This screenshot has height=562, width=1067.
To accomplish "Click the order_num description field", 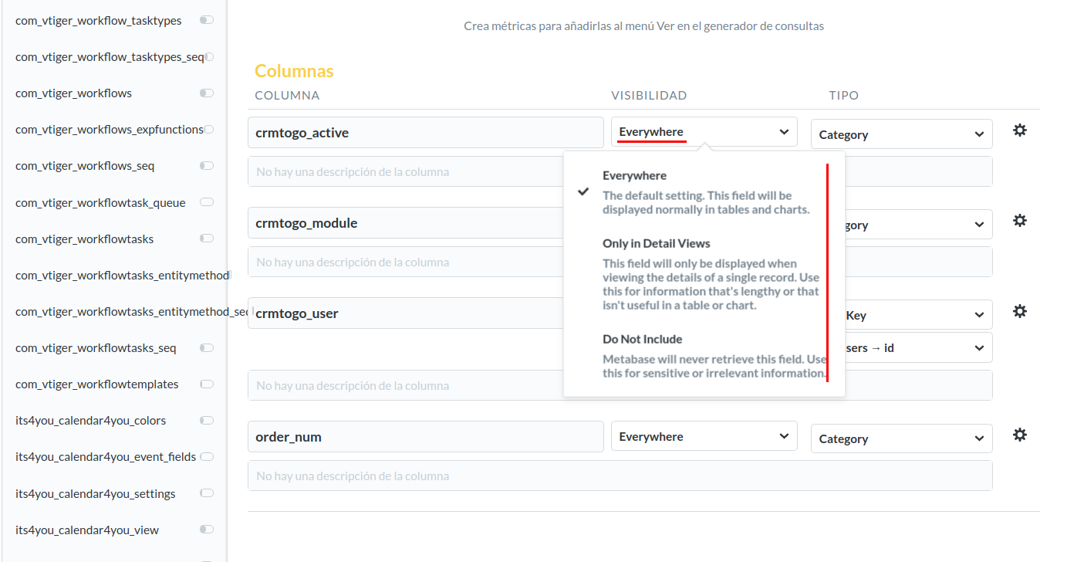I will [x=619, y=475].
